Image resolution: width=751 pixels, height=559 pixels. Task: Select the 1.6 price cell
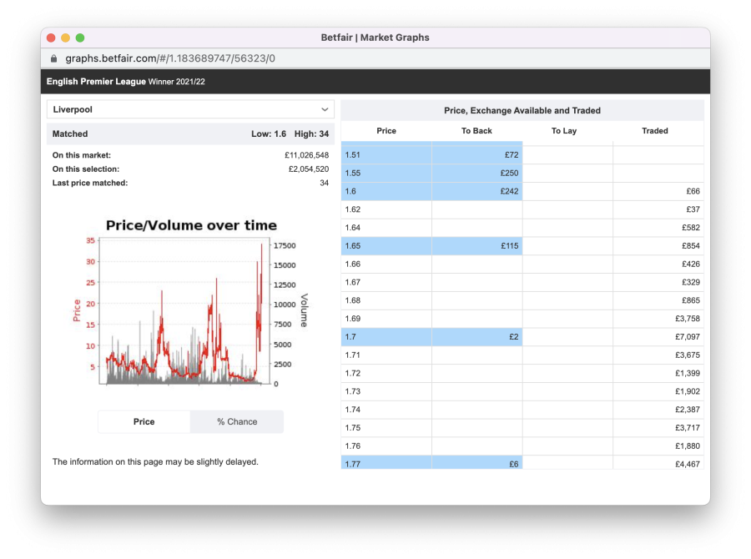point(386,191)
